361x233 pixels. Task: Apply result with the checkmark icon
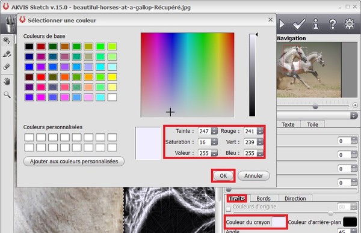tap(299, 24)
